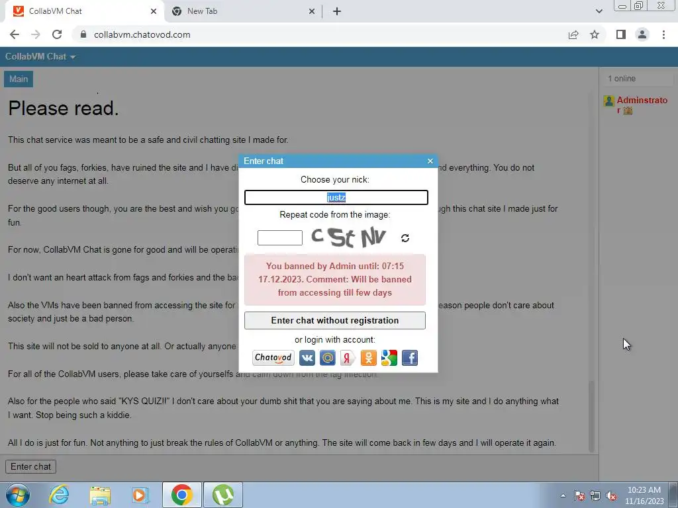The height and width of the screenshot is (508, 678).
Task: Open a new browser tab
Action: 337,11
